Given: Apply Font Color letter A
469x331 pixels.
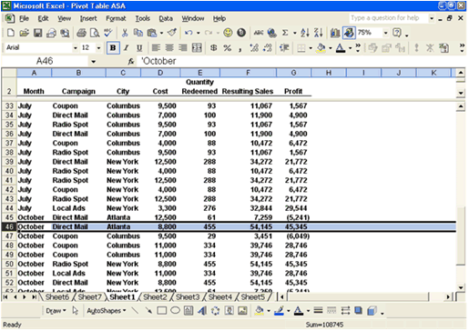Looking at the screenshot, I should pos(341,48).
